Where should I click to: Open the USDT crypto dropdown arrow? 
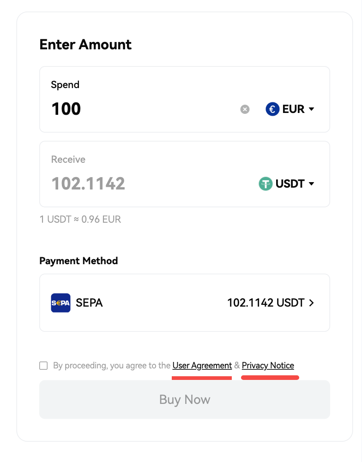311,184
